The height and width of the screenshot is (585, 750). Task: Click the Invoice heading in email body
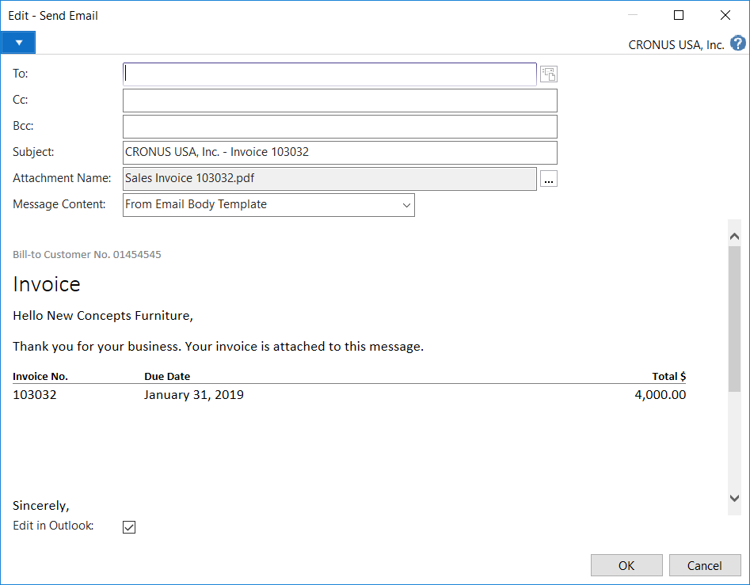(x=47, y=284)
